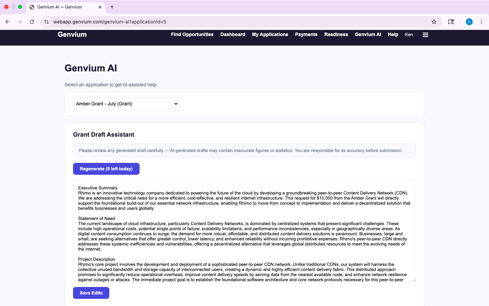Screen dimensions: 489x306
Task: Click the Genvium AI page title
Action: (x=91, y=68)
